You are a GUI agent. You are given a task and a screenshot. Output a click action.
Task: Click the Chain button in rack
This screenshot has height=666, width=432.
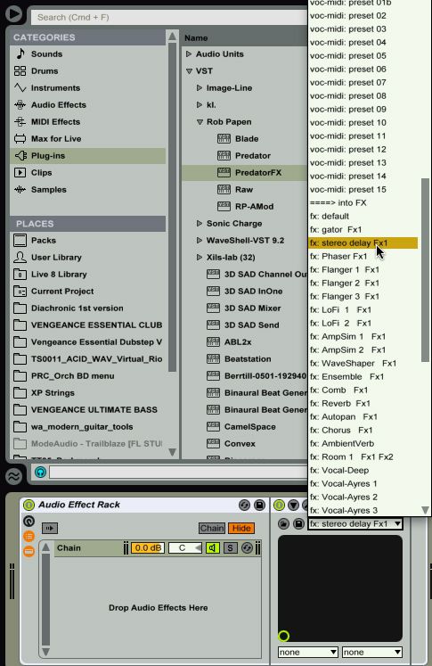tap(212, 528)
